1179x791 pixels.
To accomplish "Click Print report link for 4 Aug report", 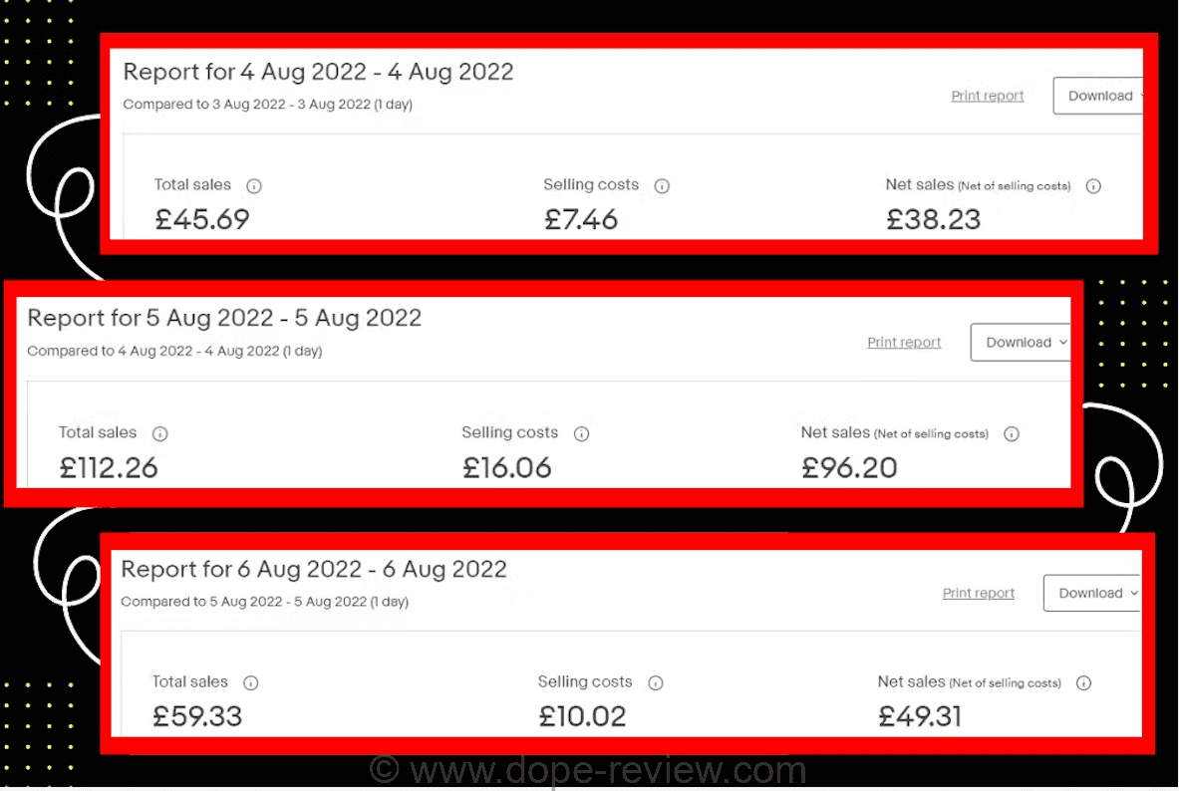I will (988, 96).
